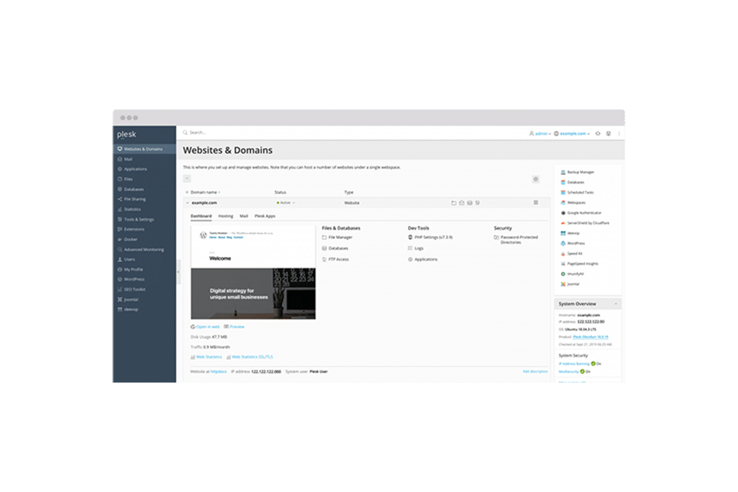Collapse the System Overview panel

click(616, 304)
